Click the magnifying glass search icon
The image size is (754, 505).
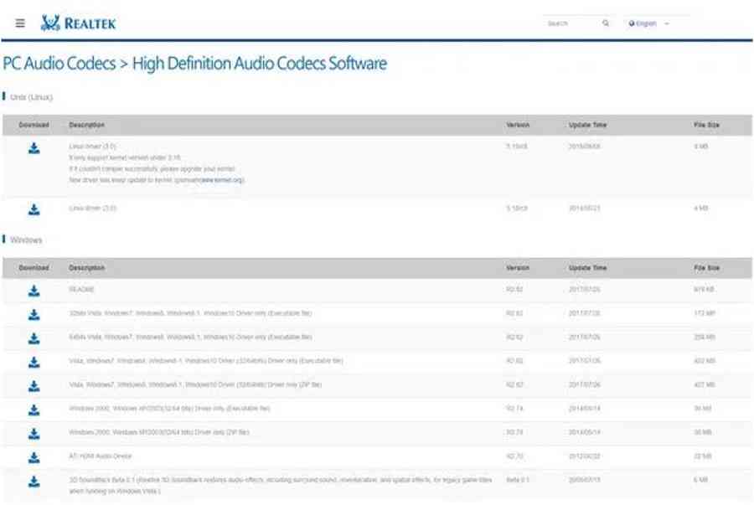pyautogui.click(x=606, y=23)
